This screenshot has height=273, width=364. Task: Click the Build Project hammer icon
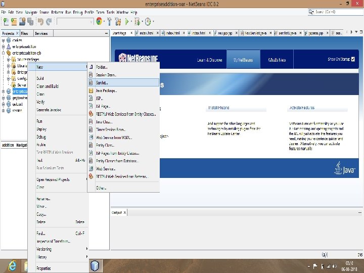point(109,22)
